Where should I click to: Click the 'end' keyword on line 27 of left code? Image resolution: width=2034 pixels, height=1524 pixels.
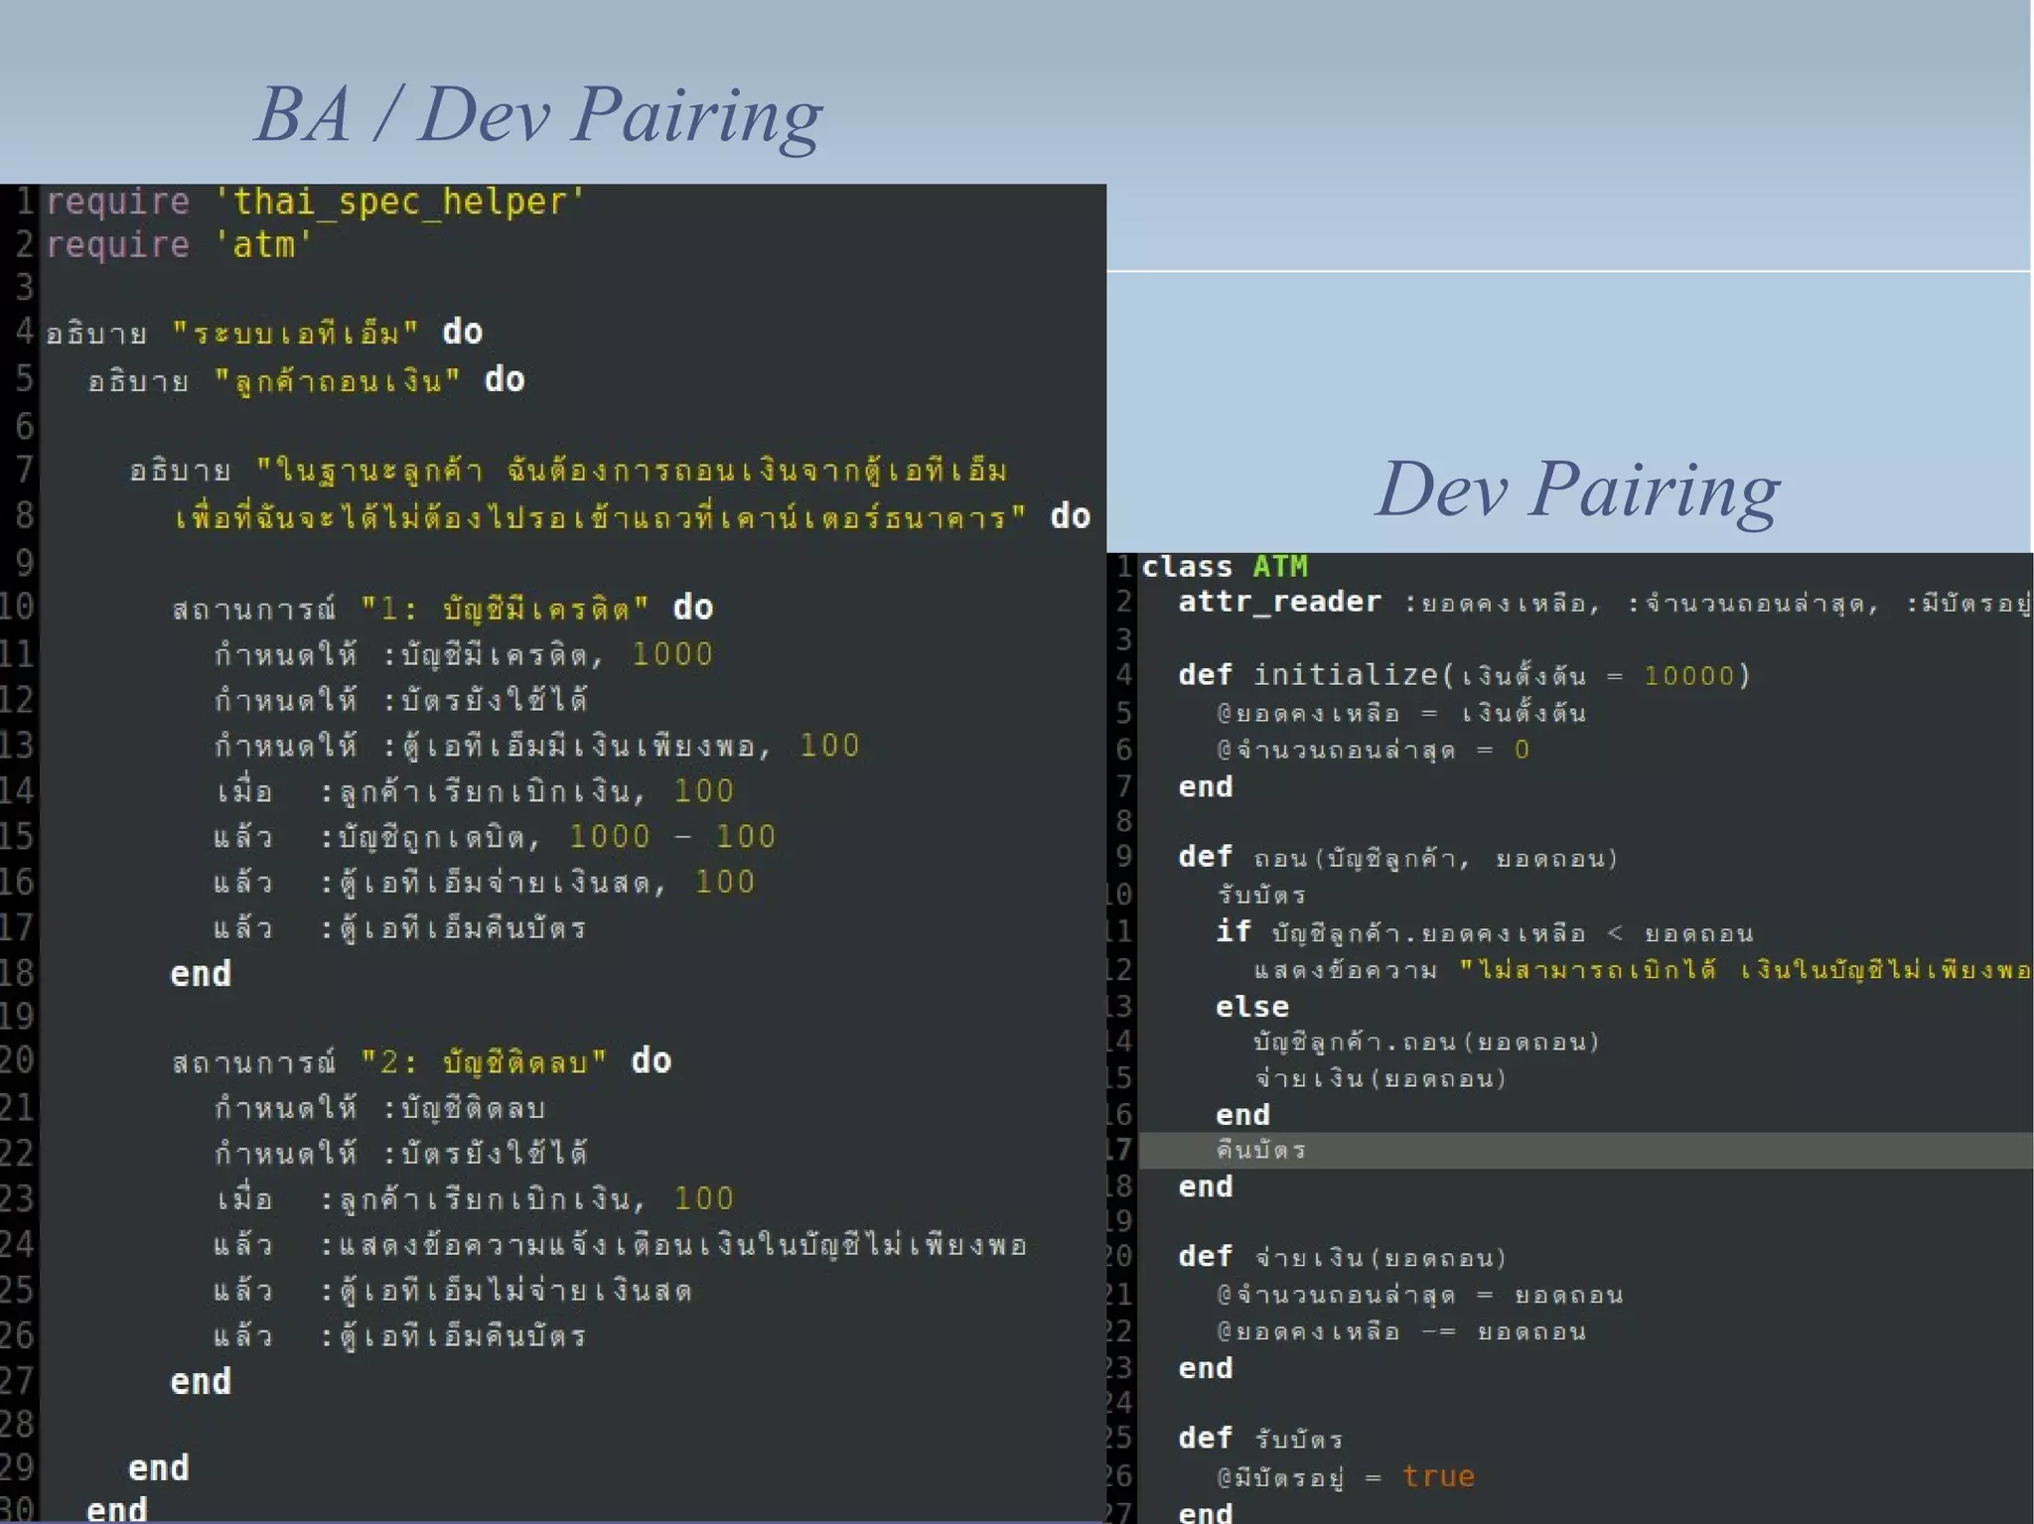point(201,1382)
